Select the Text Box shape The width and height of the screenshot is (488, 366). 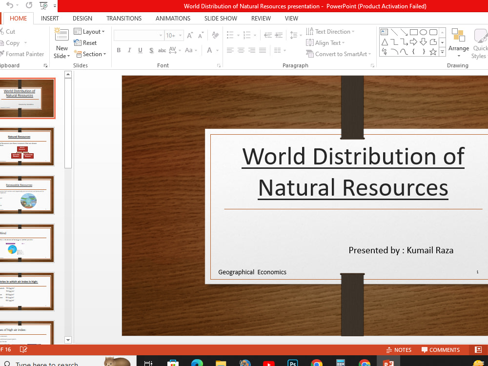(x=385, y=32)
